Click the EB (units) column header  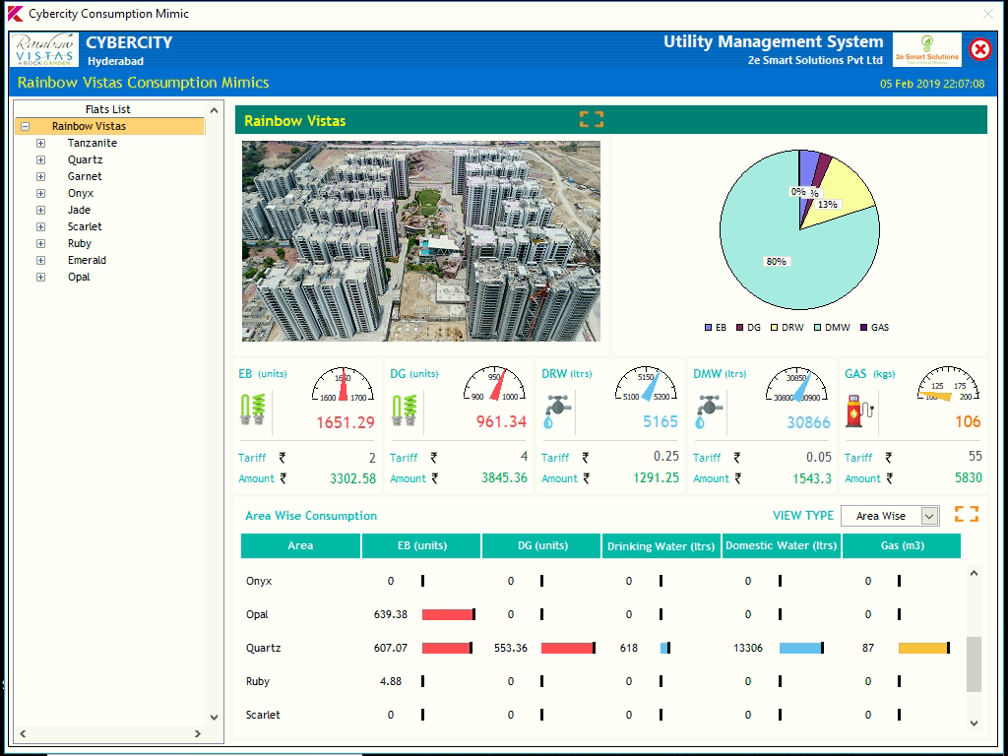(421, 545)
